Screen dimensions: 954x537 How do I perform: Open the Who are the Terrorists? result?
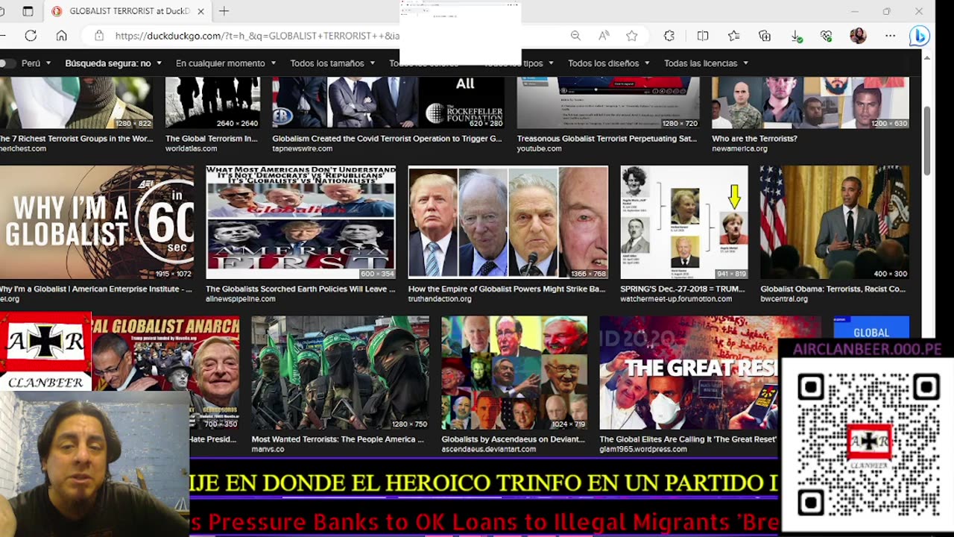(x=754, y=139)
